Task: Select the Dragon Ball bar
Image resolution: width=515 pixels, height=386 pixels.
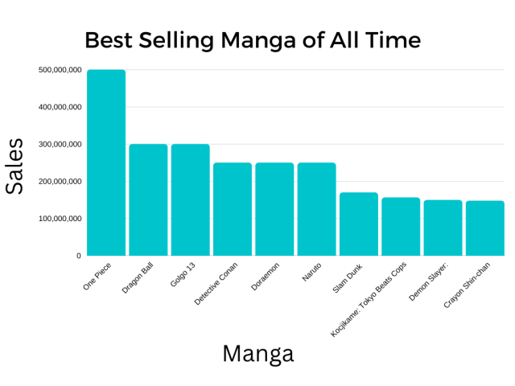Action: tap(148, 199)
